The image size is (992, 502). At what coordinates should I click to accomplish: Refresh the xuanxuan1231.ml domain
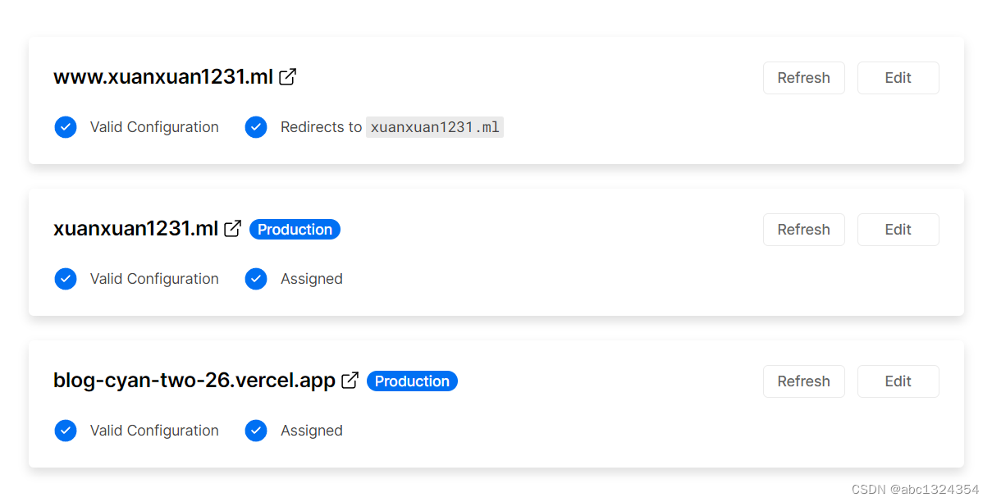pyautogui.click(x=803, y=229)
